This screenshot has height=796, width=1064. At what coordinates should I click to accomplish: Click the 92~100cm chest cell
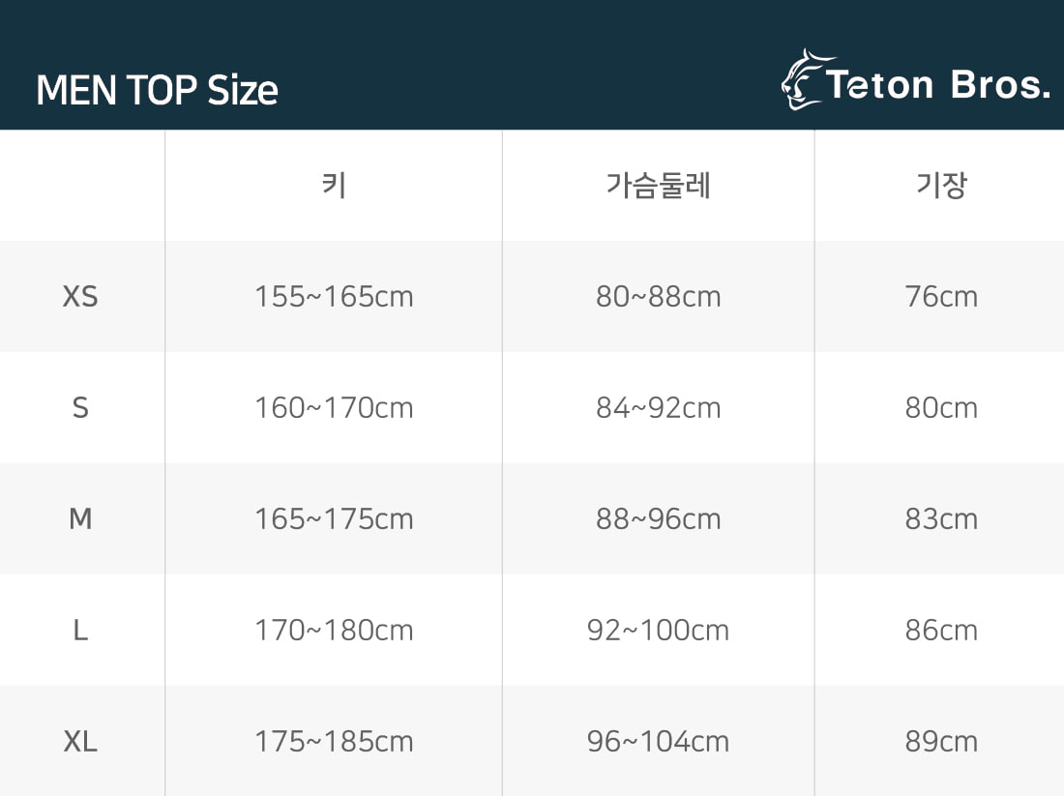pos(658,630)
